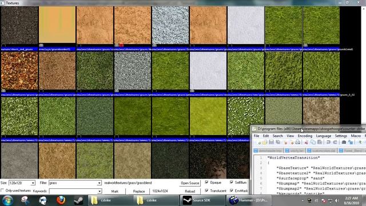Click the volume speaker tray icon

click(x=337, y=201)
